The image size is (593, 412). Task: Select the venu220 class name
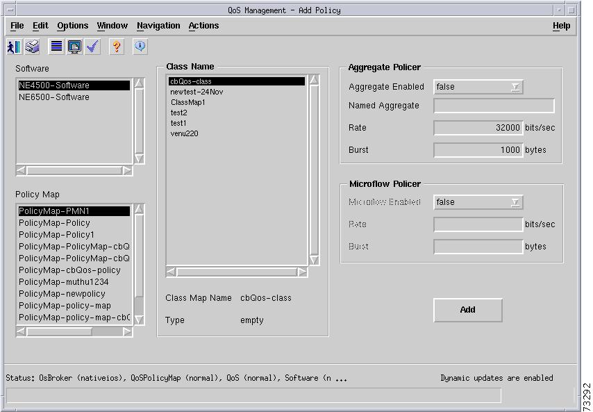pyautogui.click(x=237, y=133)
